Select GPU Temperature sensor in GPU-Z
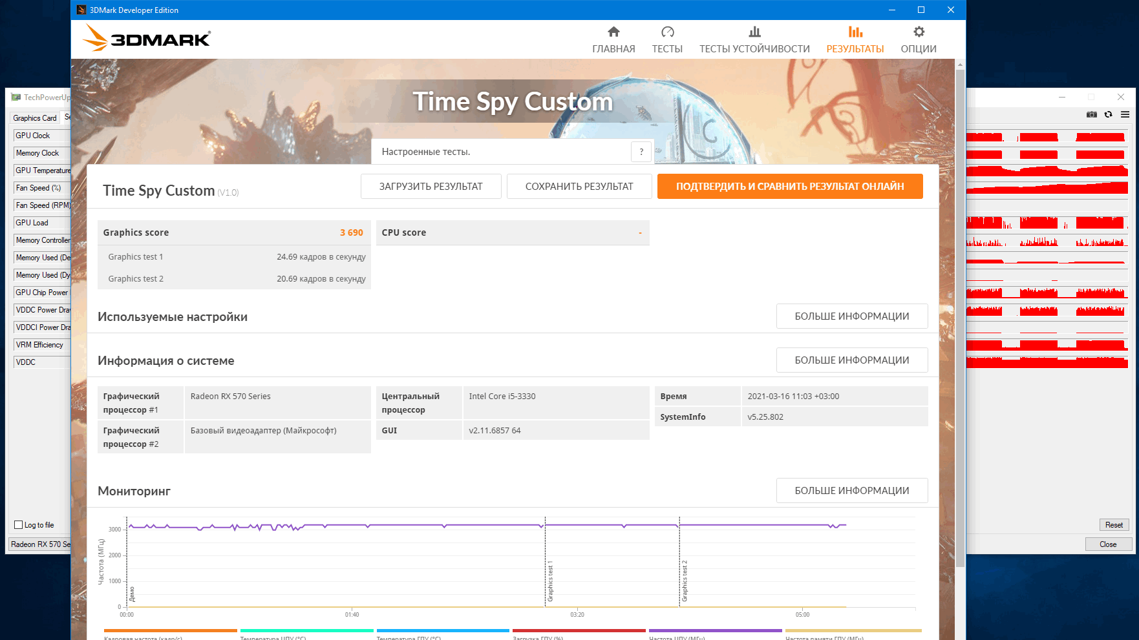Viewport: 1139px width, 640px height. click(42, 170)
